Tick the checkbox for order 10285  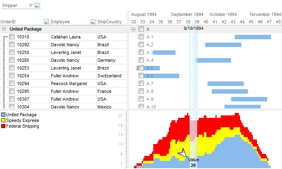12,60
